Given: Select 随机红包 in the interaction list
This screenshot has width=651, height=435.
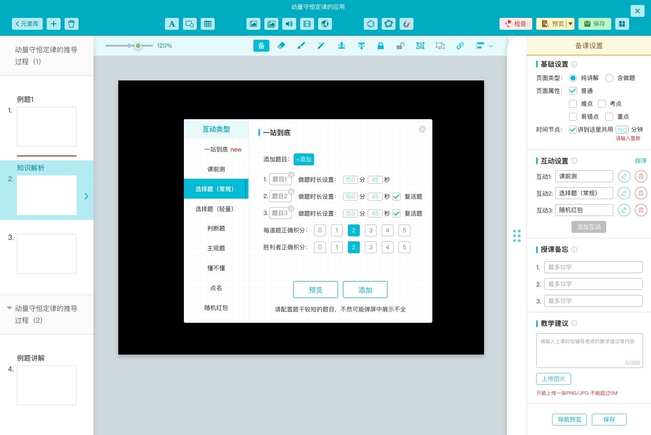Looking at the screenshot, I should [x=216, y=308].
